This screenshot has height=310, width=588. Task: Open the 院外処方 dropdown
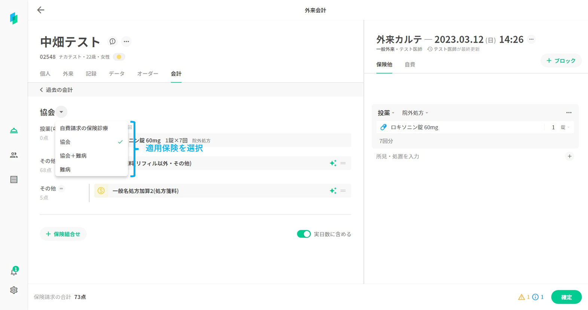[415, 113]
